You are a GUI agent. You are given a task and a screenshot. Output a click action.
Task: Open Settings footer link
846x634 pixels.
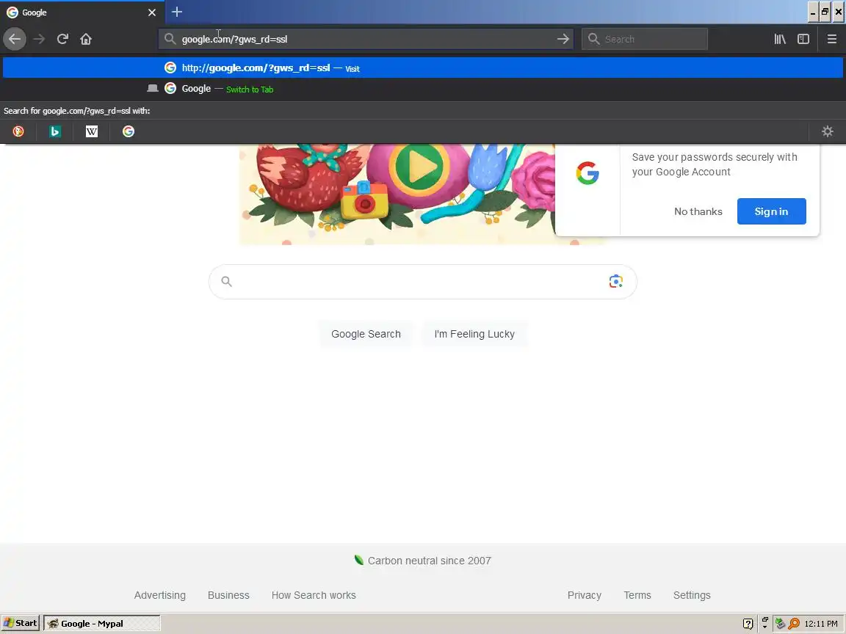(692, 595)
